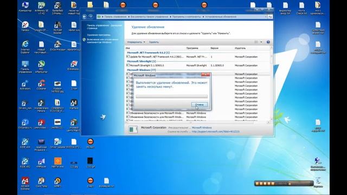
Task: Collapse the Microsoft .NET Framework 4.6.2 group
Action: coord(148,53)
